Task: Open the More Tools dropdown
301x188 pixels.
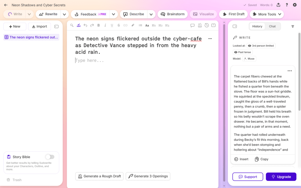Action: coord(267,14)
